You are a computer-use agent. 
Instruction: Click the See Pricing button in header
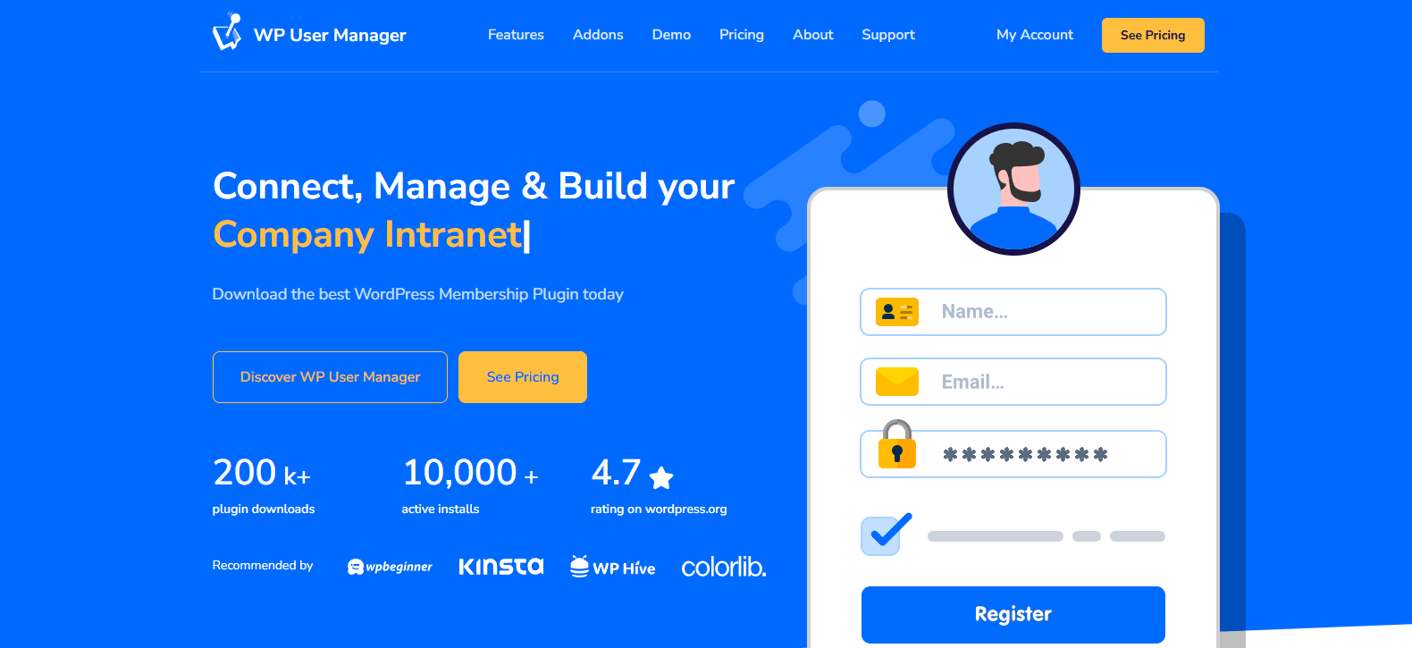pos(1153,35)
